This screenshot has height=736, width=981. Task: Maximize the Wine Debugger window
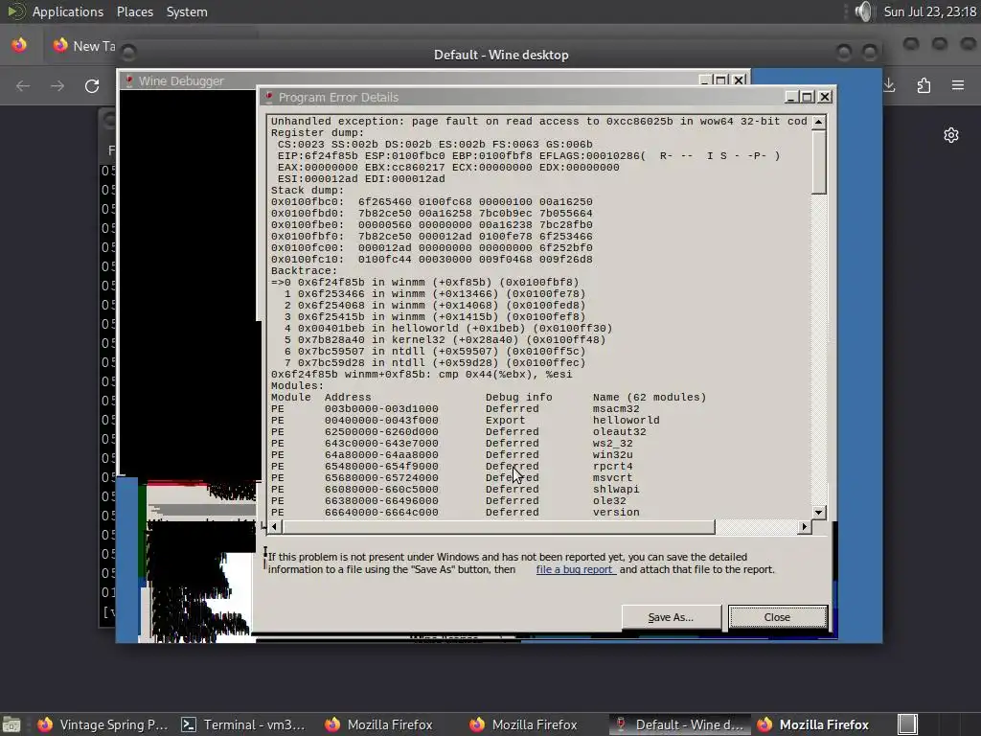click(x=721, y=80)
